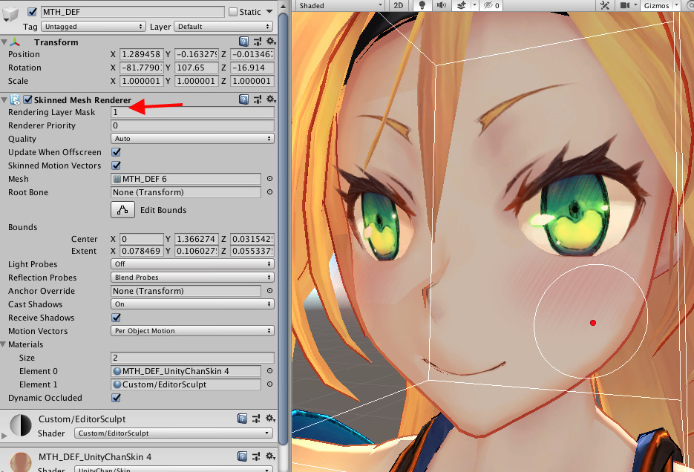Click Rendering Layer Mask field
This screenshot has width=694, height=472.
click(x=192, y=112)
